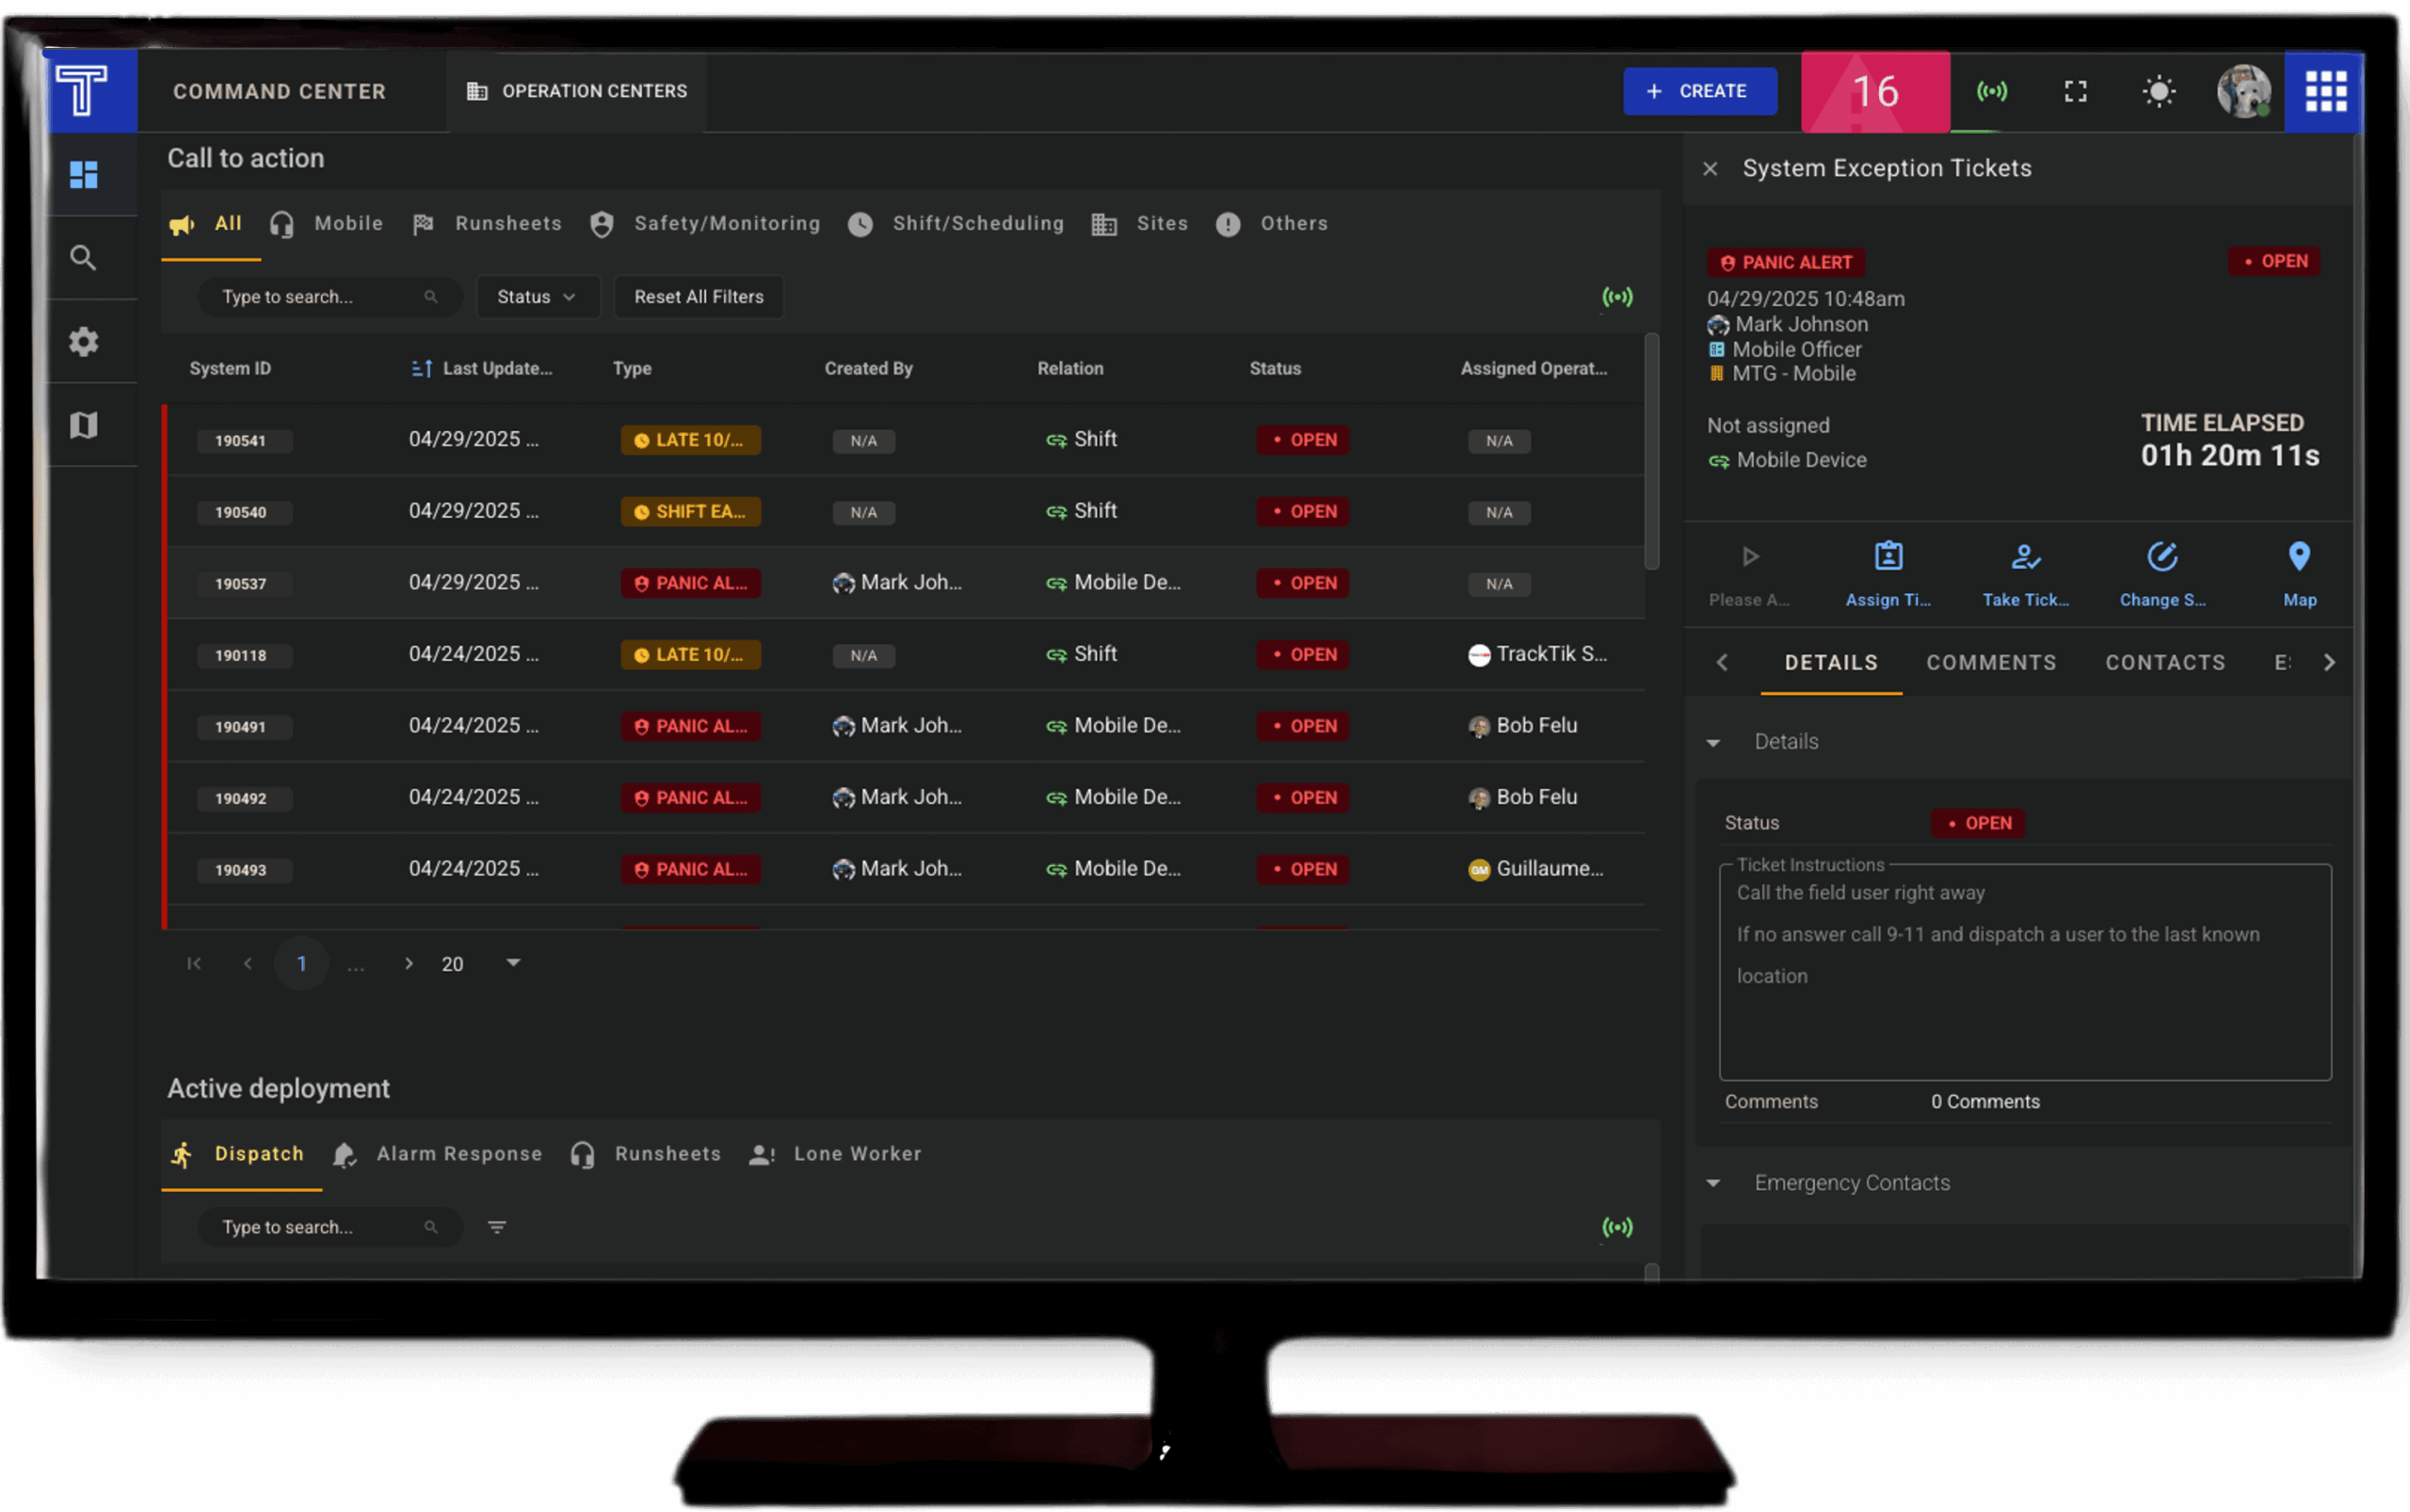Toggle fullscreen mode icon

pos(2076,91)
